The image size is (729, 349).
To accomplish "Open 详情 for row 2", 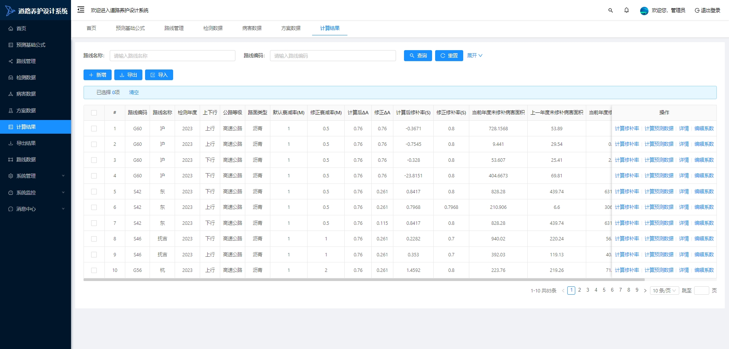I will 684,144.
